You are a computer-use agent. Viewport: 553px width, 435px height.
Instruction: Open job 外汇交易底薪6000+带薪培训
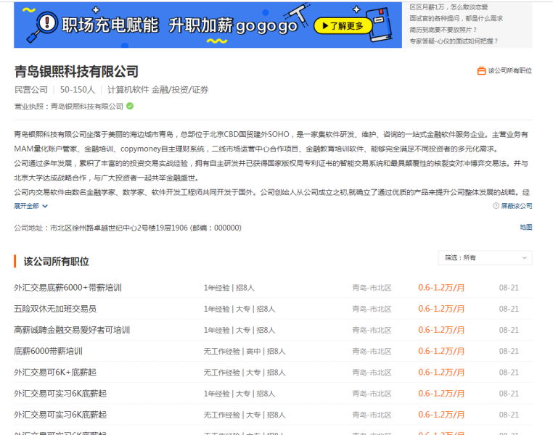click(x=67, y=288)
